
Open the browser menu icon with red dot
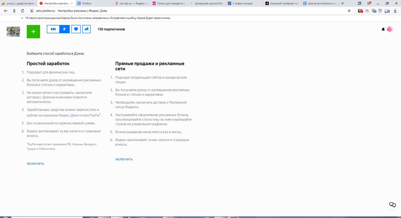(369, 3)
